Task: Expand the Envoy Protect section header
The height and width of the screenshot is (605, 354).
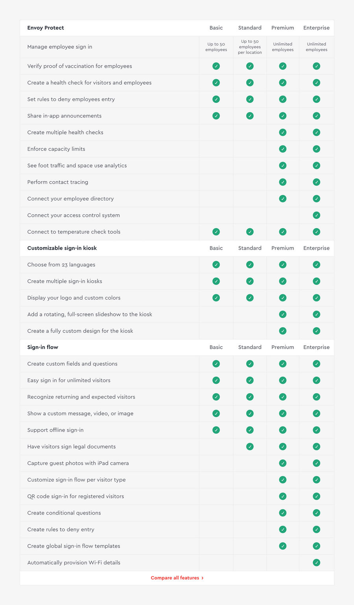Action: pos(46,28)
